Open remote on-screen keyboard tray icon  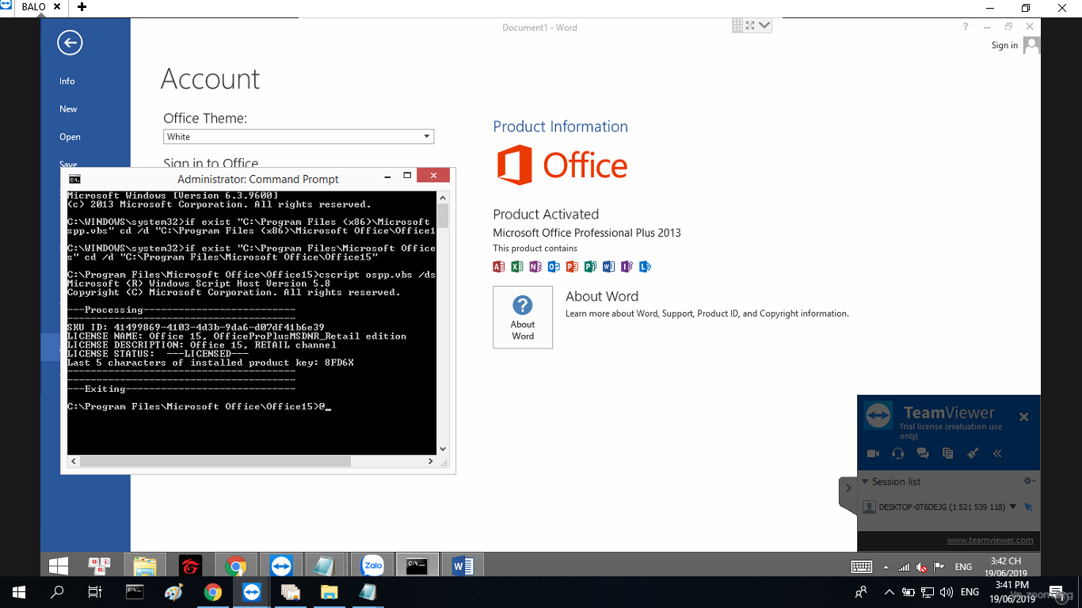[862, 567]
